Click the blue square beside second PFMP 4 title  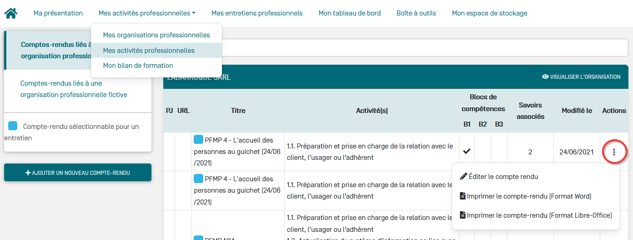[x=199, y=179]
